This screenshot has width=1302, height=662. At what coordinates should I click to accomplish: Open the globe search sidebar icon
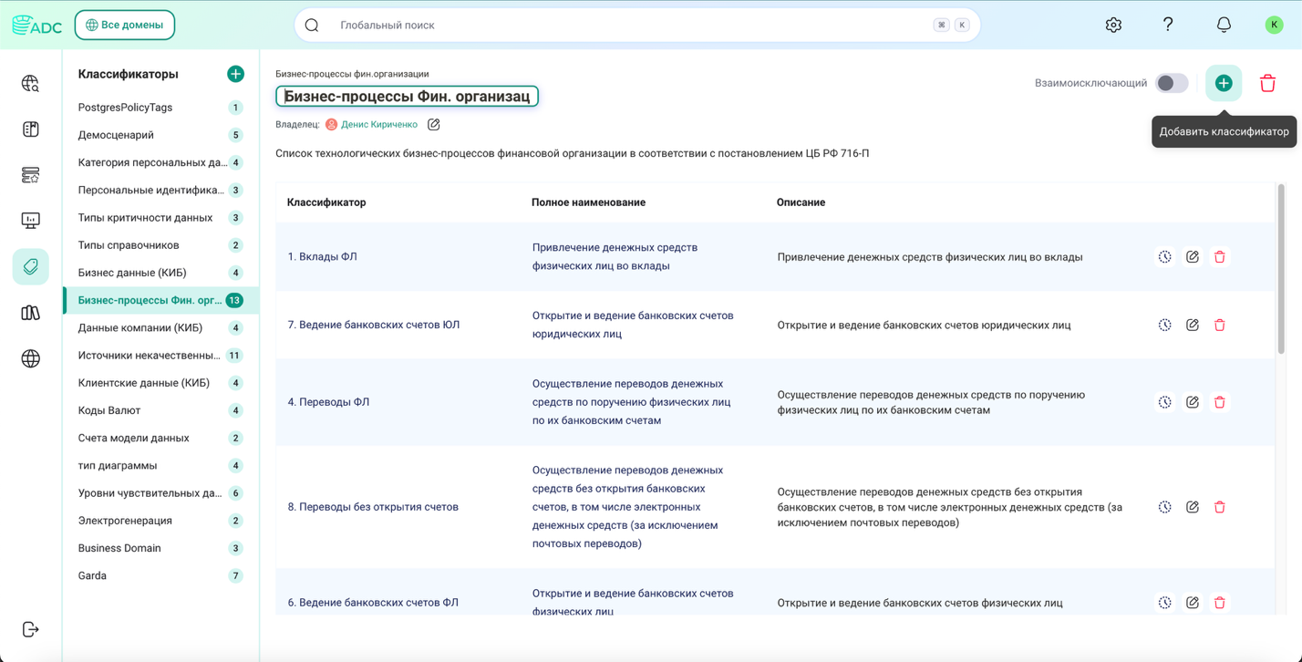pyautogui.click(x=31, y=84)
